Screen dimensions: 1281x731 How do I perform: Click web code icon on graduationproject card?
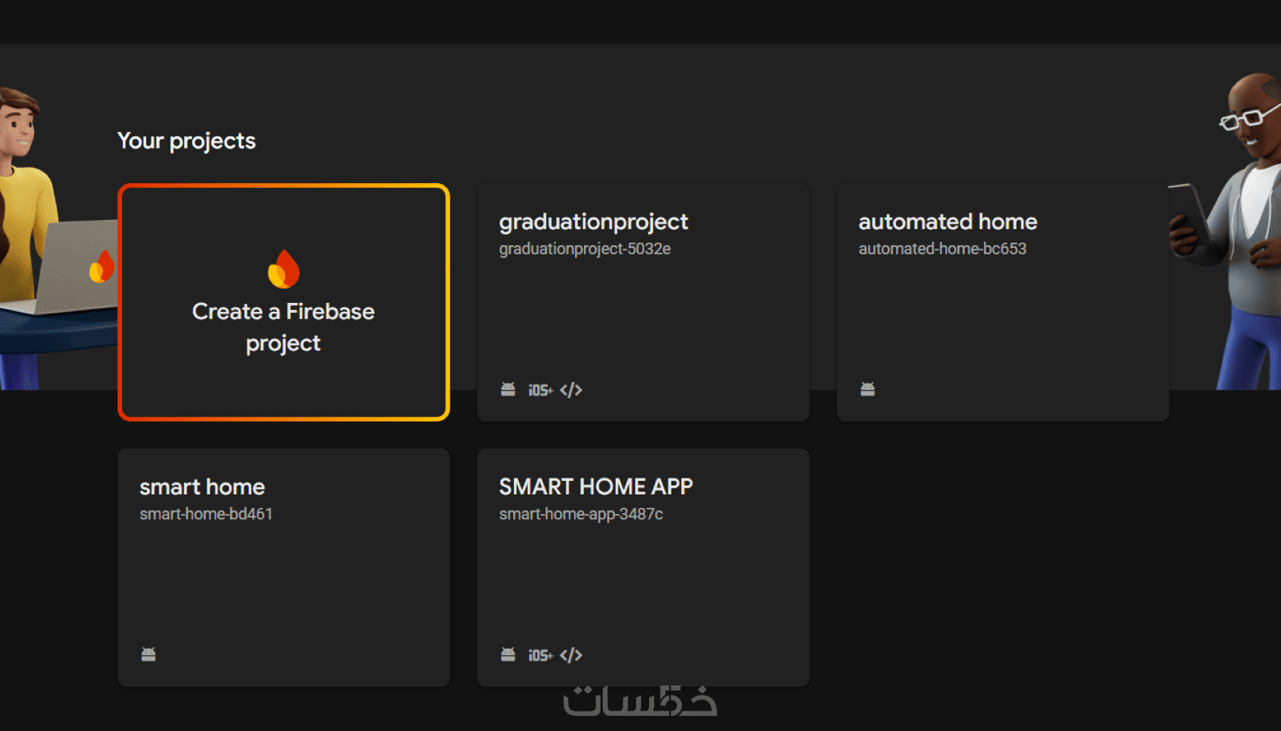pos(571,390)
